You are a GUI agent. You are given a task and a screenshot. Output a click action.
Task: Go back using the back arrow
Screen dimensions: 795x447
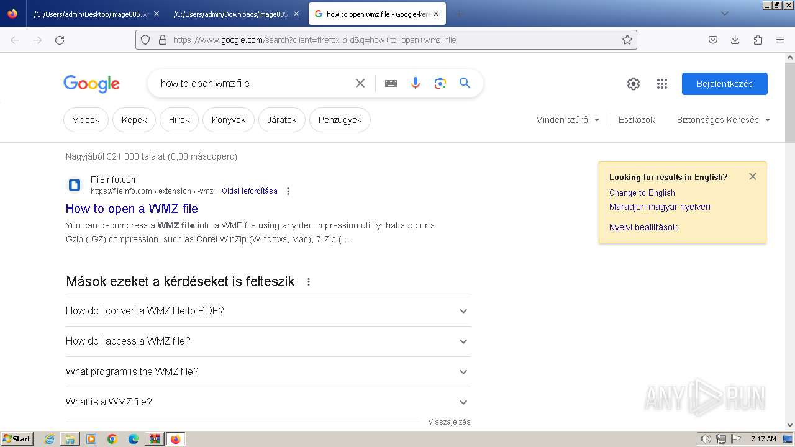15,40
